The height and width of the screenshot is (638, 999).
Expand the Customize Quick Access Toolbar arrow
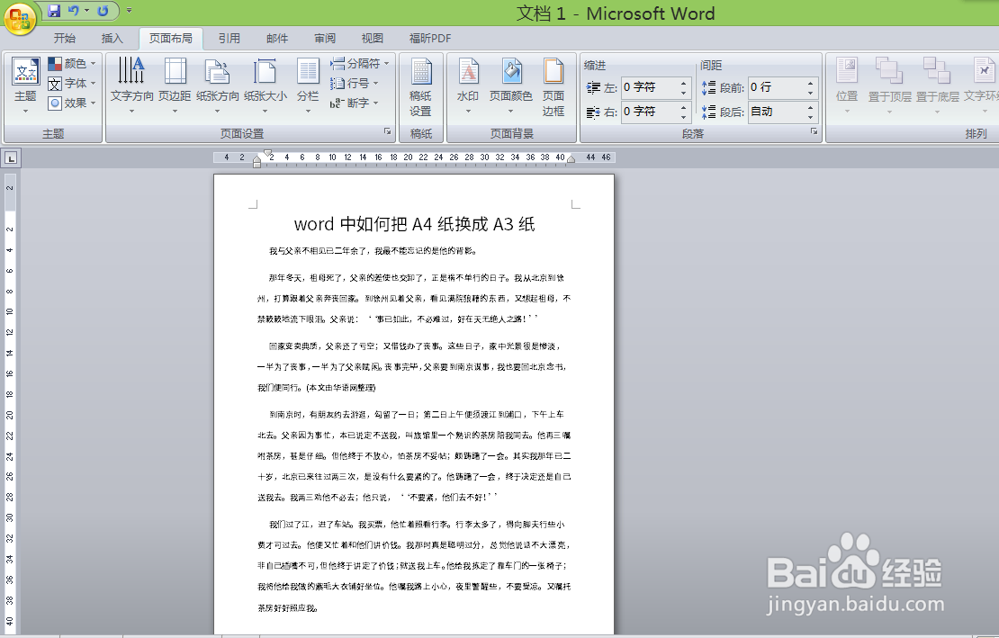point(130,11)
